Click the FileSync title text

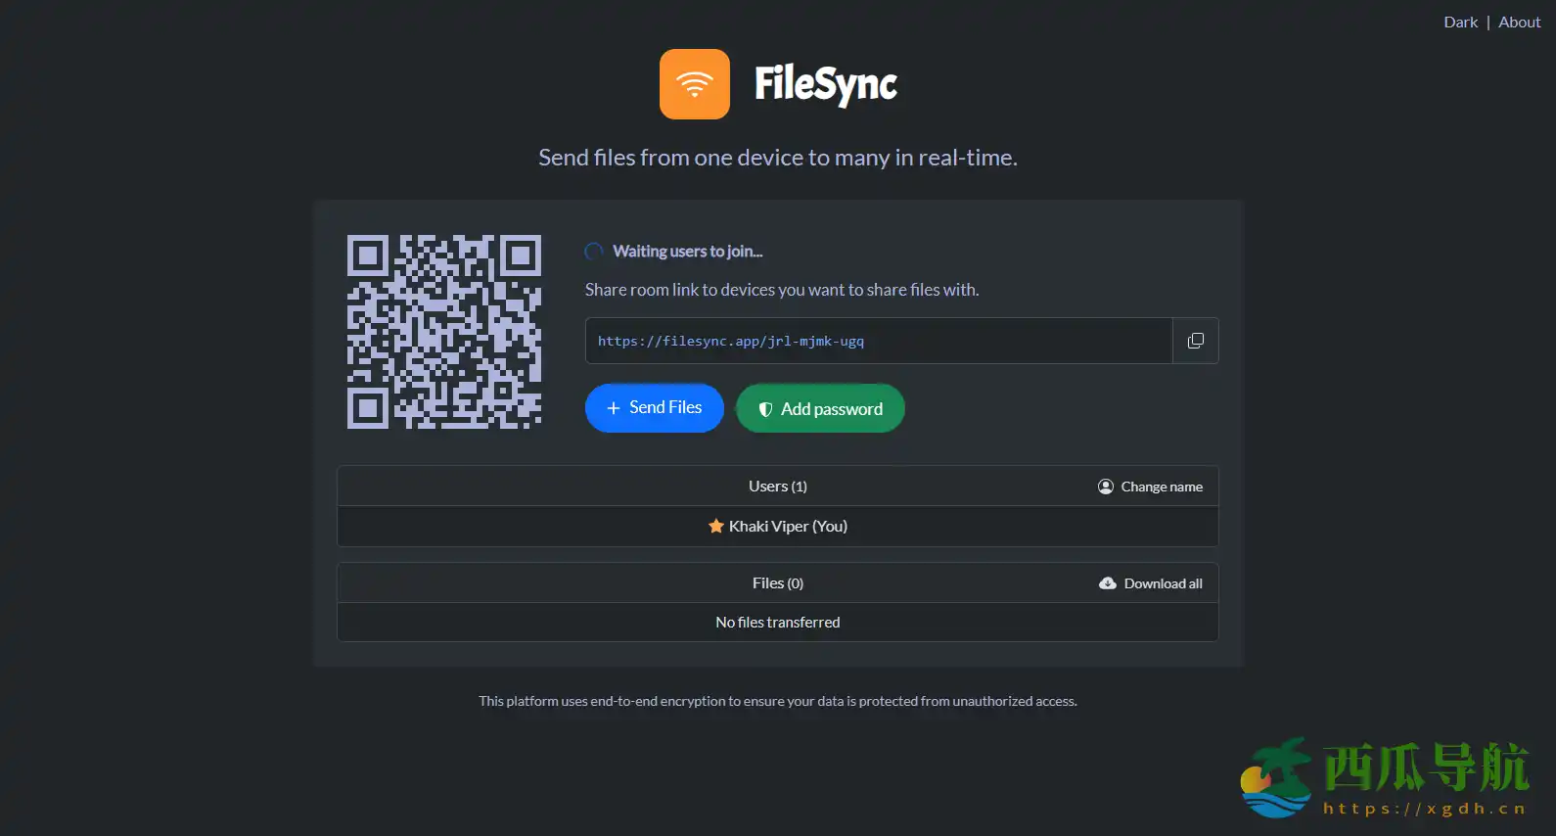pos(825,84)
